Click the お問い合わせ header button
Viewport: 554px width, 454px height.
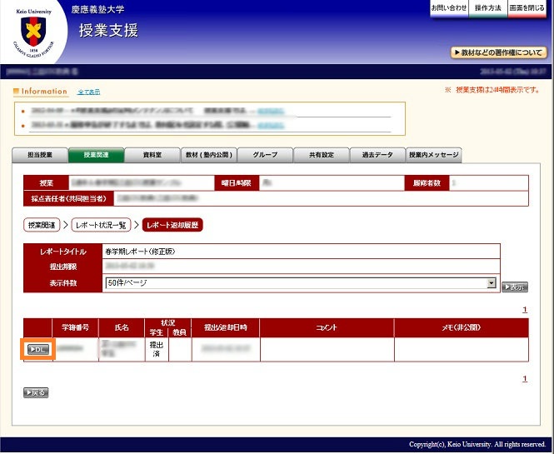pos(449,7)
